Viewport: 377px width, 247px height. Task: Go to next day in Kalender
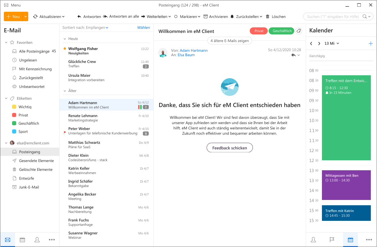[x=319, y=44]
